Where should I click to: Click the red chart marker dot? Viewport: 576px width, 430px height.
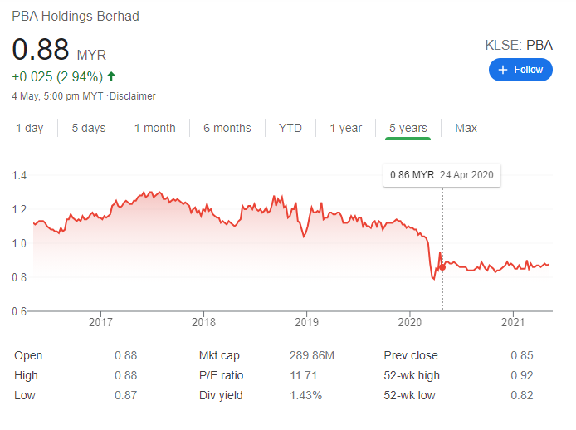coord(442,267)
